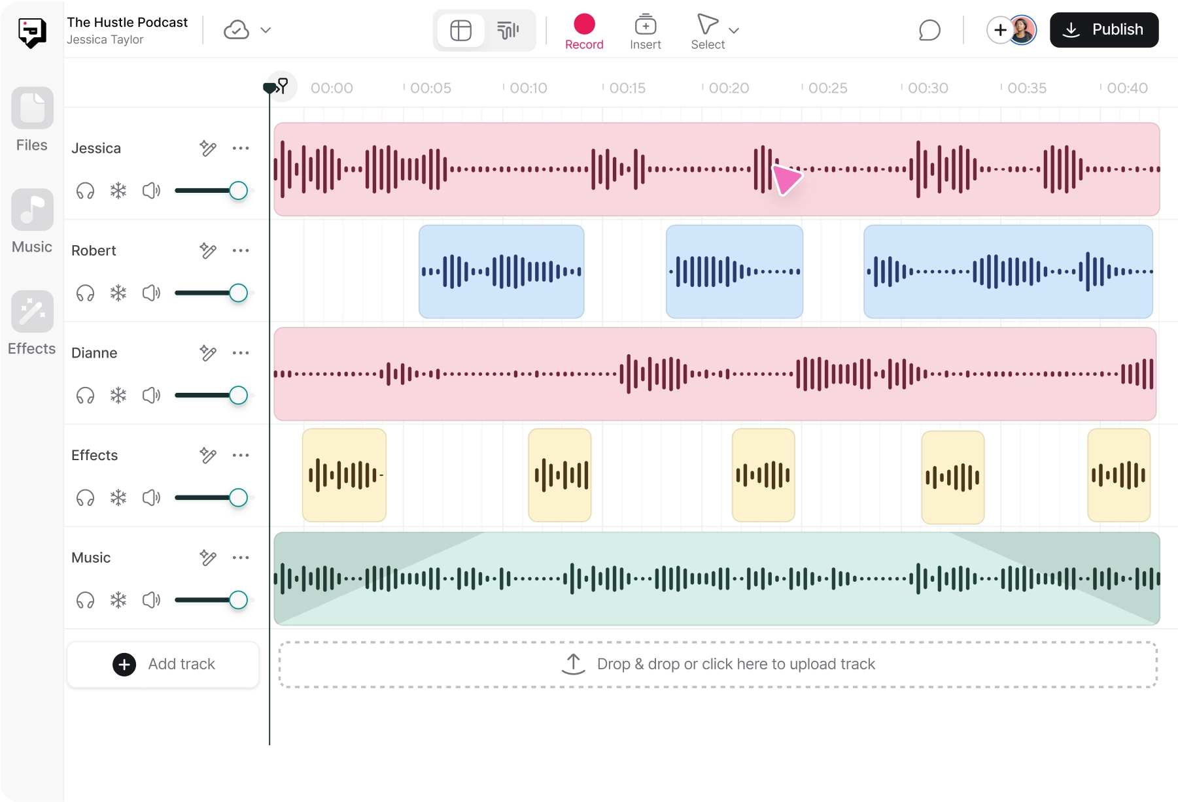Viewport: 1178px width, 802px height.
Task: Expand the Select tool dropdown
Action: point(734,31)
